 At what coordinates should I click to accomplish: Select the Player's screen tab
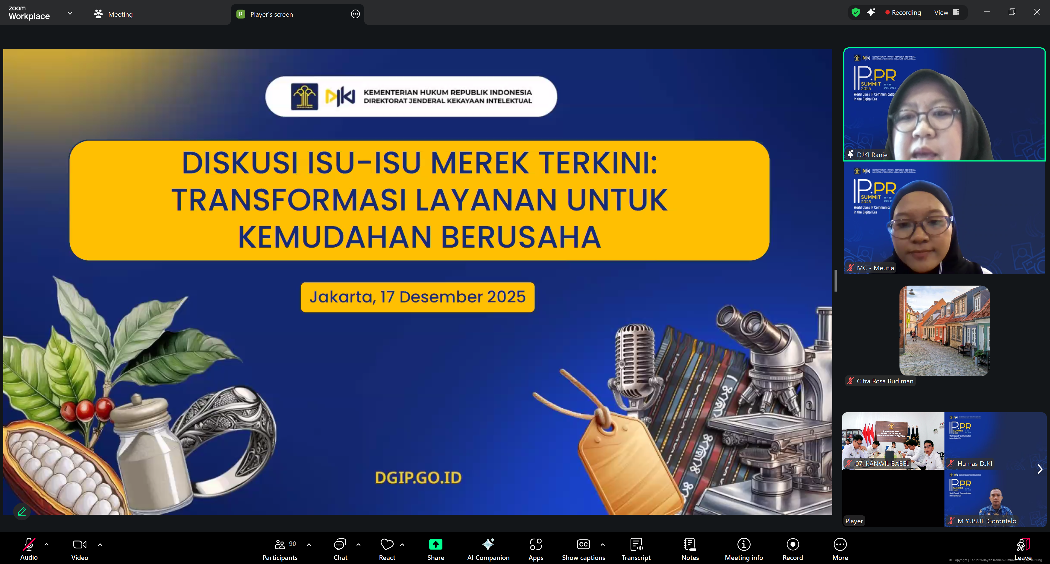point(272,14)
